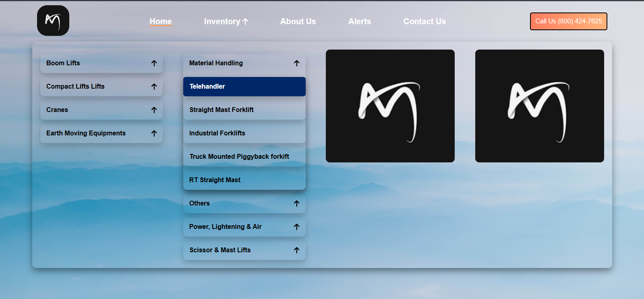The height and width of the screenshot is (299, 644).
Task: Expand the Cranes category
Action: point(101,110)
